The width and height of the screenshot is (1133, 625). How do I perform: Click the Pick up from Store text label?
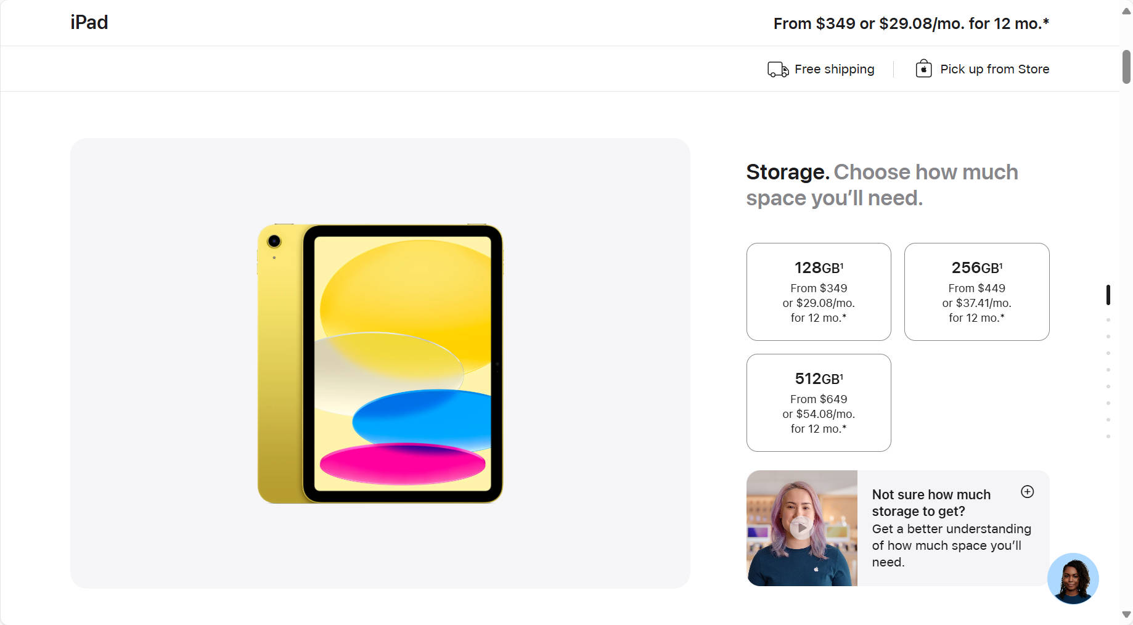(x=994, y=69)
